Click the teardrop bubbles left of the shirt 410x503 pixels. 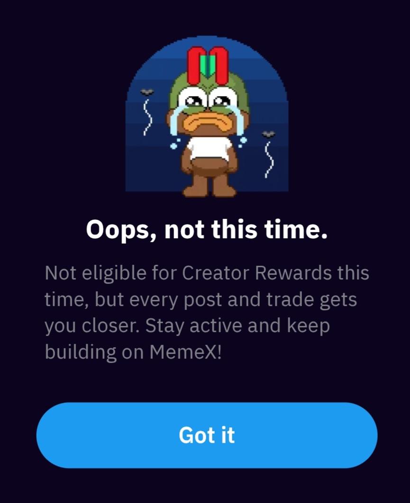pos(175,143)
